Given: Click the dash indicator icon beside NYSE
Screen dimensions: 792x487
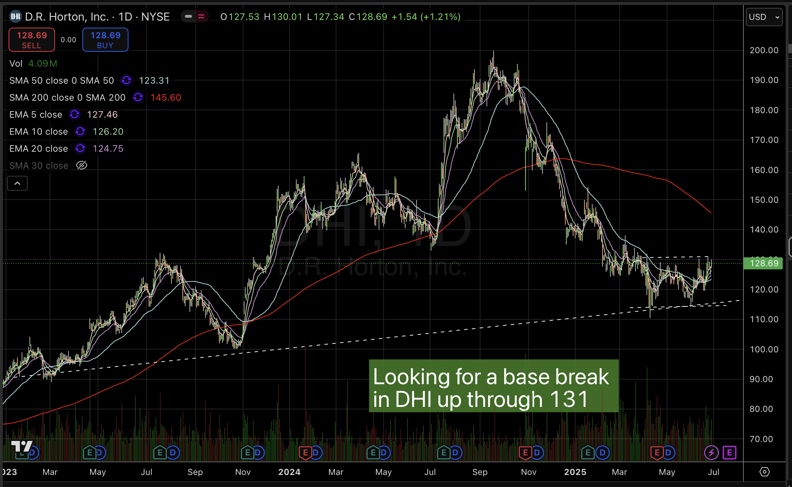Looking at the screenshot, I should [x=188, y=16].
